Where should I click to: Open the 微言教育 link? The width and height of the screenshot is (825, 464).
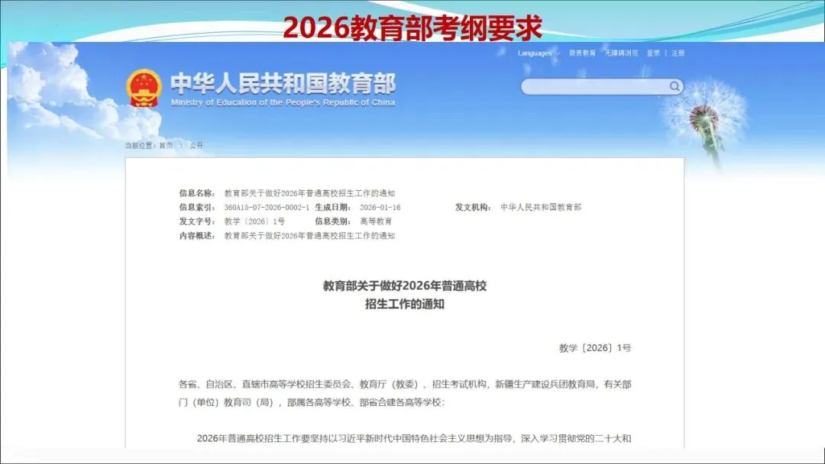[582, 53]
